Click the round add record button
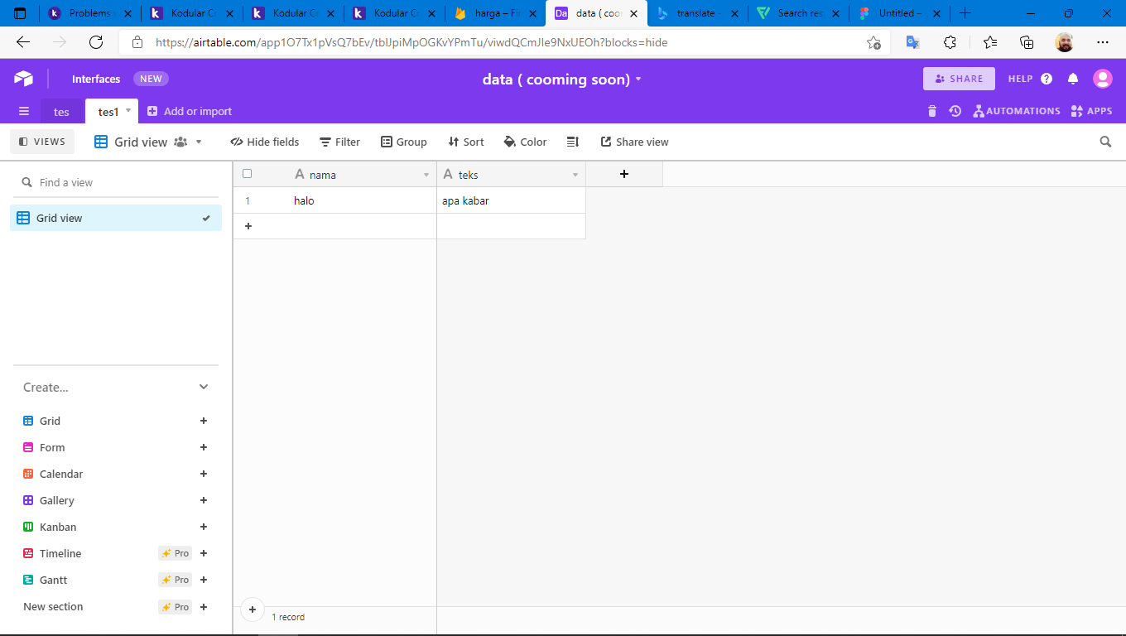 point(253,609)
